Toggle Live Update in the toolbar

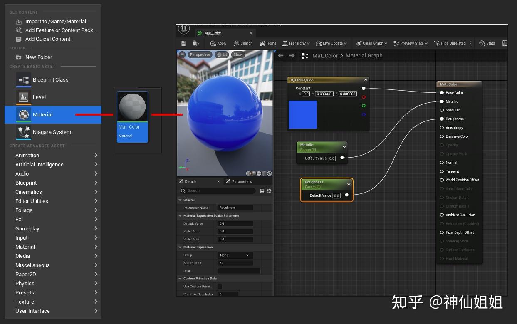[x=331, y=43]
